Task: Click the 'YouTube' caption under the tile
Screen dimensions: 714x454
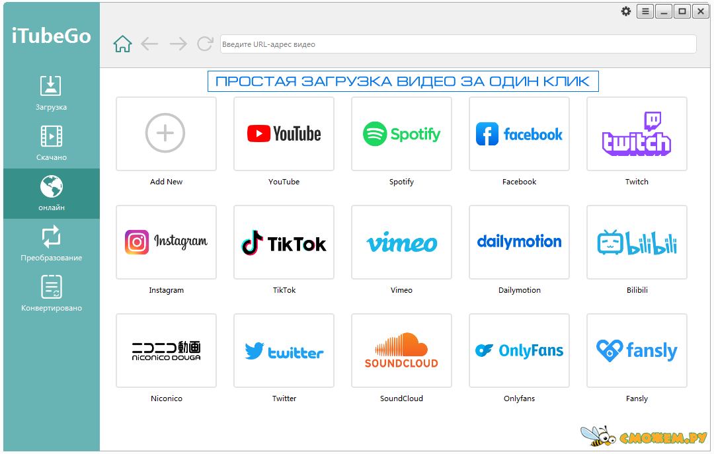Action: [x=284, y=182]
